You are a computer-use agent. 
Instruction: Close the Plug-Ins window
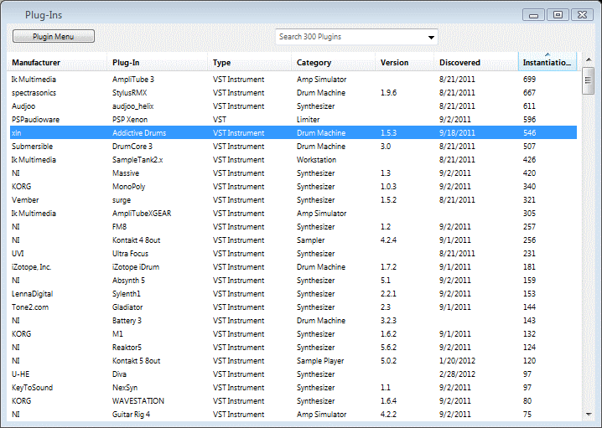(582, 15)
